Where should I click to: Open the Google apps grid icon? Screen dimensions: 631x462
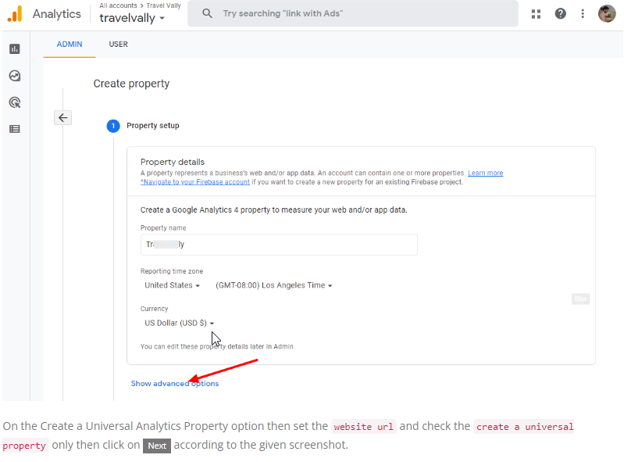pos(536,14)
